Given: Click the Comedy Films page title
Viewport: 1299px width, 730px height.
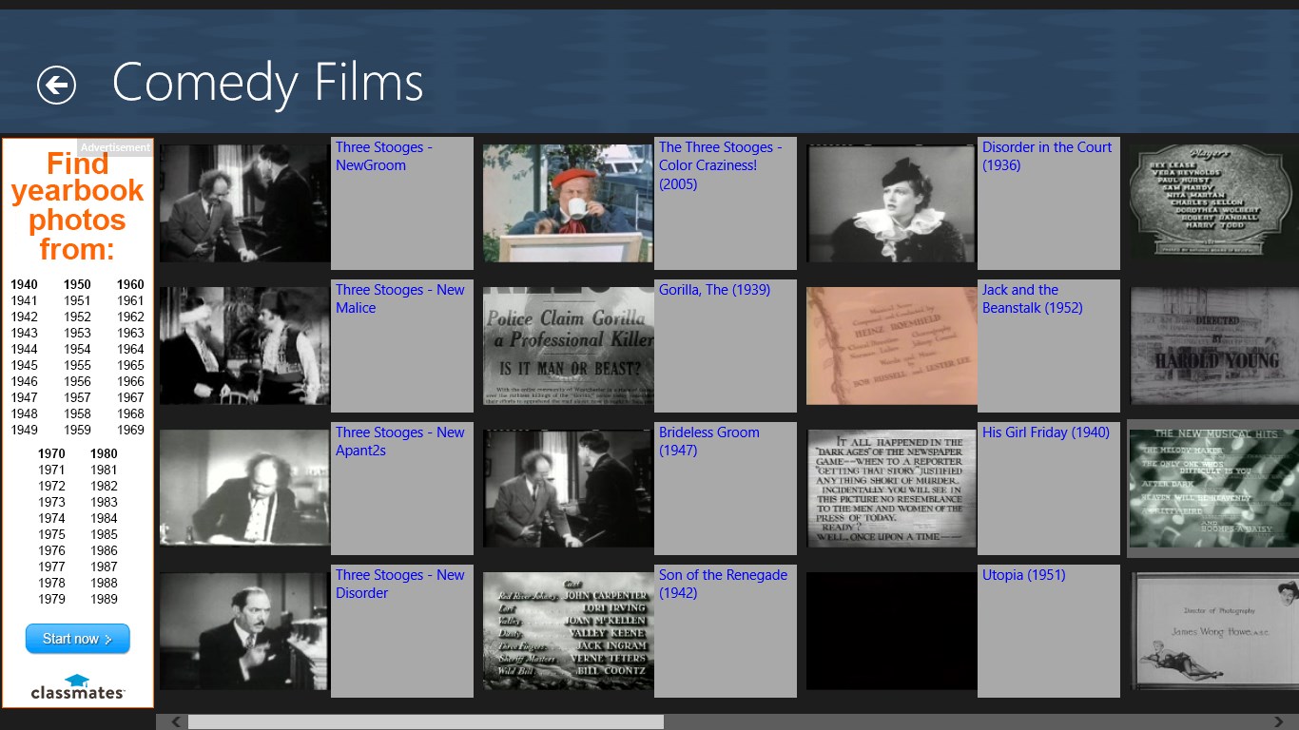Looking at the screenshot, I should (x=267, y=83).
